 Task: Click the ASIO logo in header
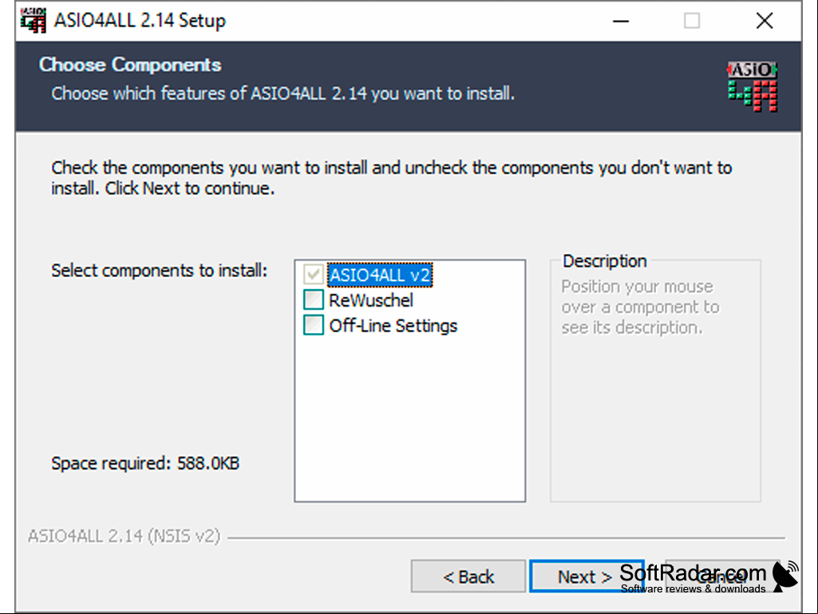(753, 87)
